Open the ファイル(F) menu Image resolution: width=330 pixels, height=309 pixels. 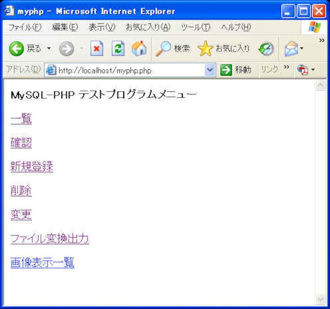25,27
